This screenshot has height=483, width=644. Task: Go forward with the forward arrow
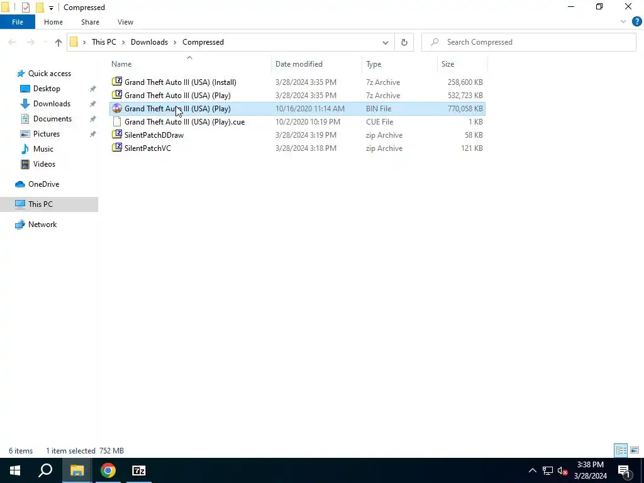(x=31, y=42)
